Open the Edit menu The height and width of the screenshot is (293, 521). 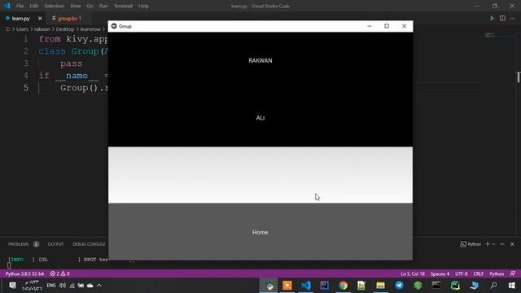(x=34, y=6)
